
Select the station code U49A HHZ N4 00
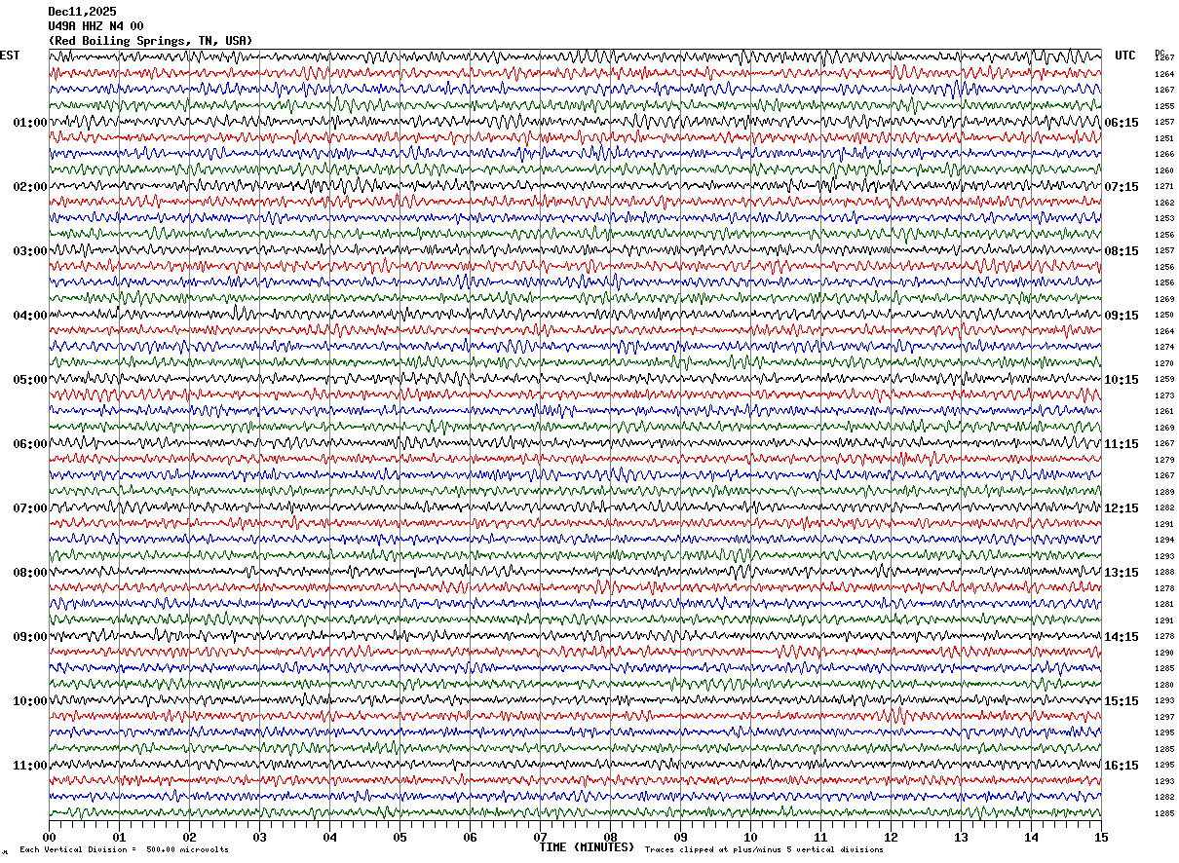95,26
